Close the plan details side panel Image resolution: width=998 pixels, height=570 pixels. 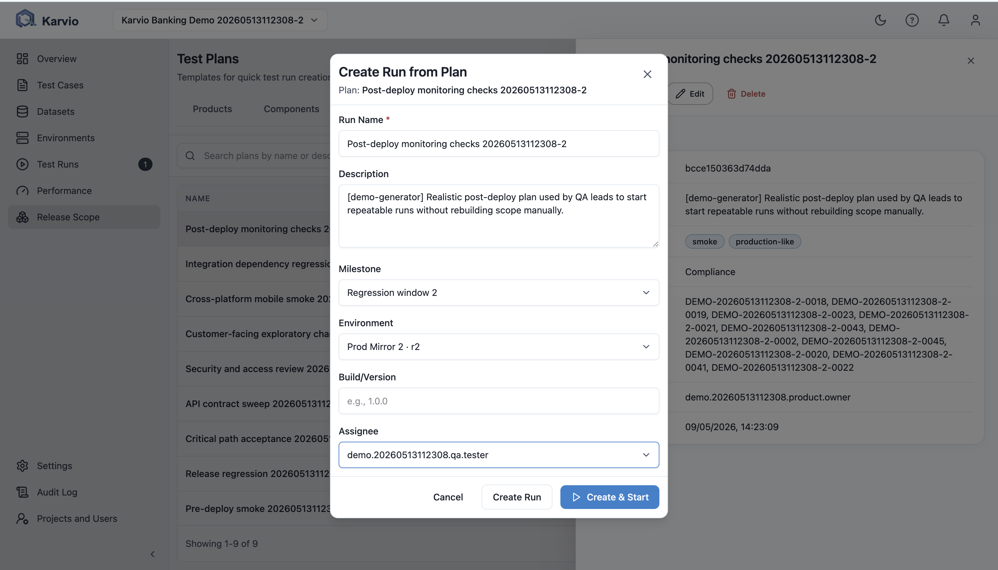click(x=971, y=61)
